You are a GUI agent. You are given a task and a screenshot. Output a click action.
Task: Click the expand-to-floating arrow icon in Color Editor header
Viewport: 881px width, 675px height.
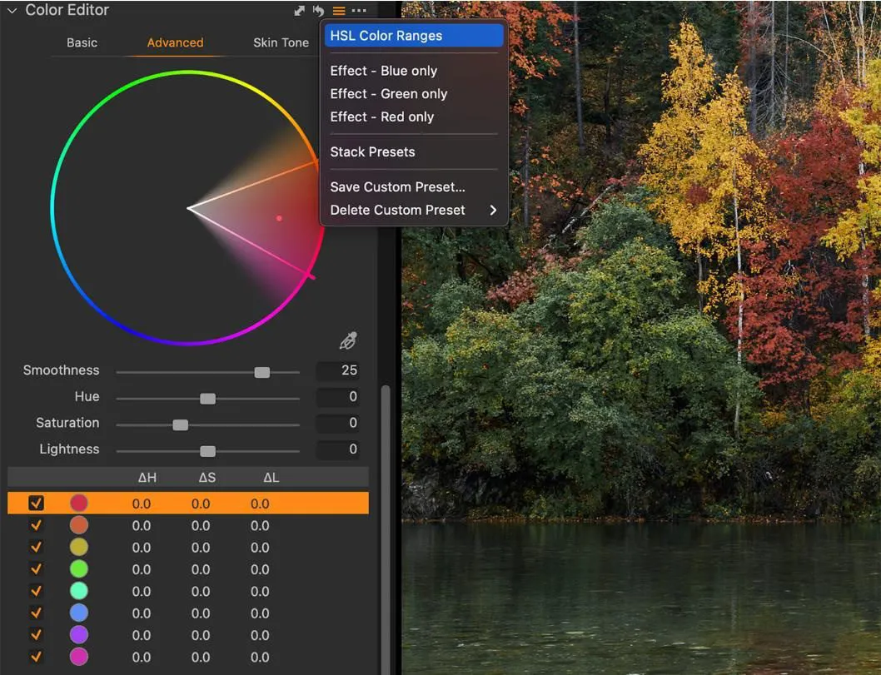pos(300,10)
